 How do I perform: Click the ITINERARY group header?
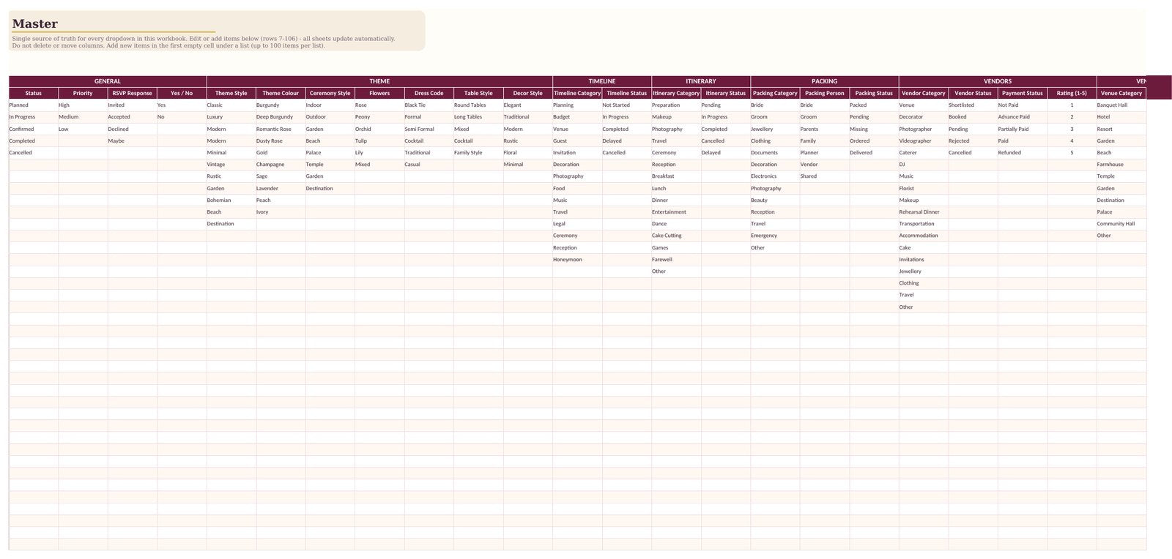(701, 81)
